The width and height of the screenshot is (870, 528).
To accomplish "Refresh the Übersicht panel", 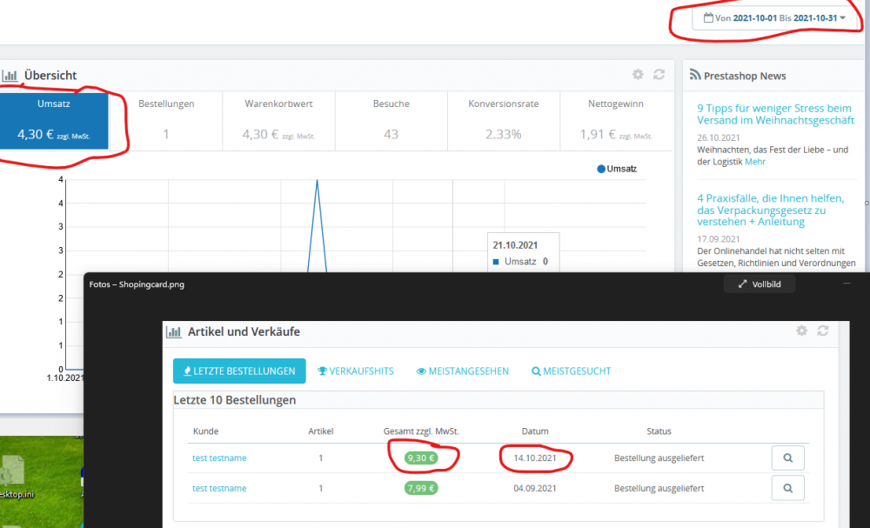I will [x=659, y=74].
